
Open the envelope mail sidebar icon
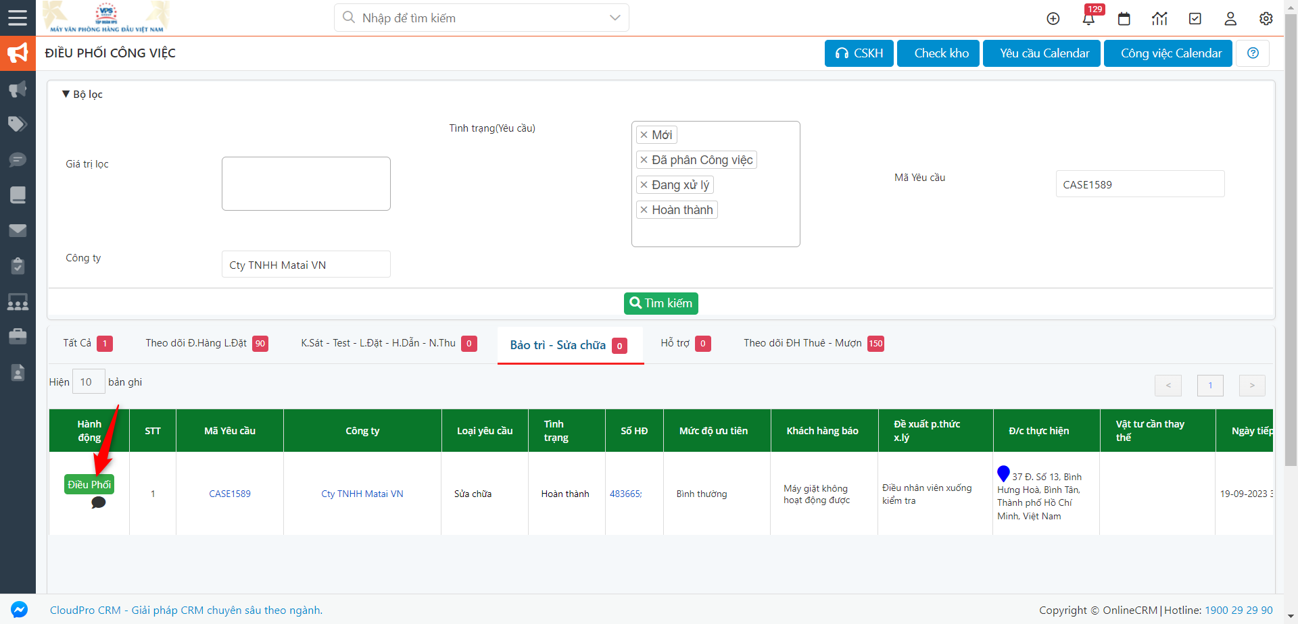(x=18, y=230)
